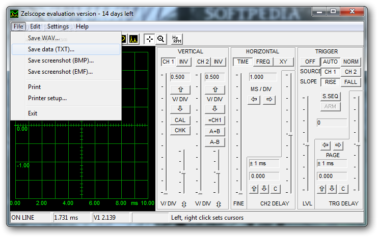
Task: Open the File menu
Action: point(18,26)
